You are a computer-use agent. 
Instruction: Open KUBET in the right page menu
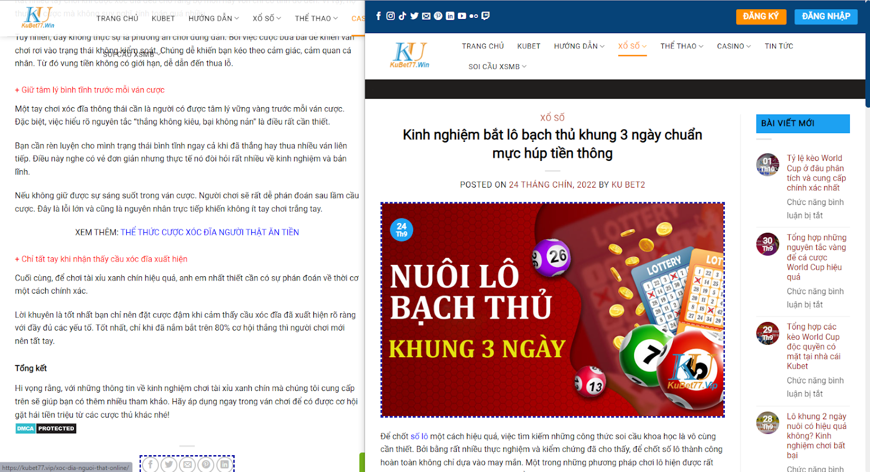coord(529,46)
